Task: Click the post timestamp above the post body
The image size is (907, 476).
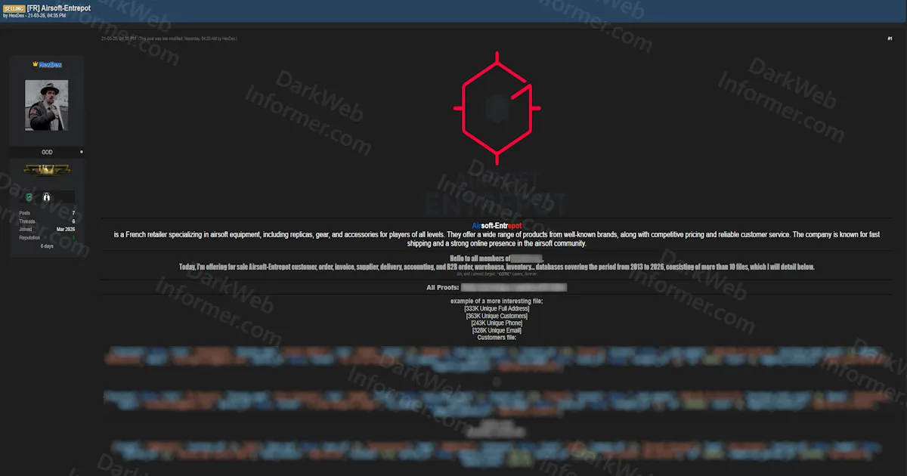Action: coord(119,39)
